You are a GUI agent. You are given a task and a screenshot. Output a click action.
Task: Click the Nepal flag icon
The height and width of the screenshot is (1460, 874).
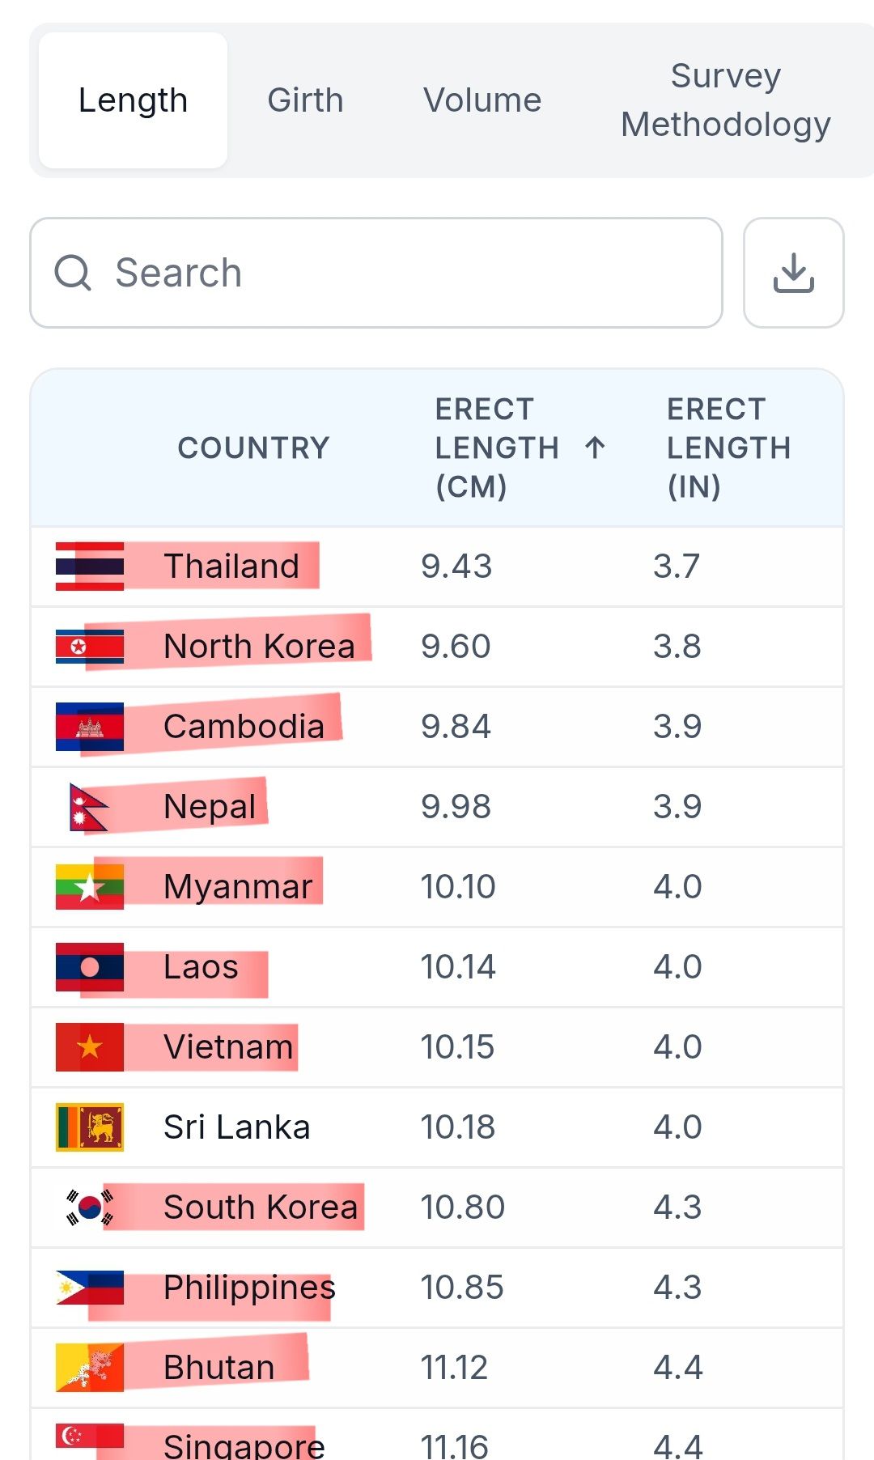[x=89, y=807]
